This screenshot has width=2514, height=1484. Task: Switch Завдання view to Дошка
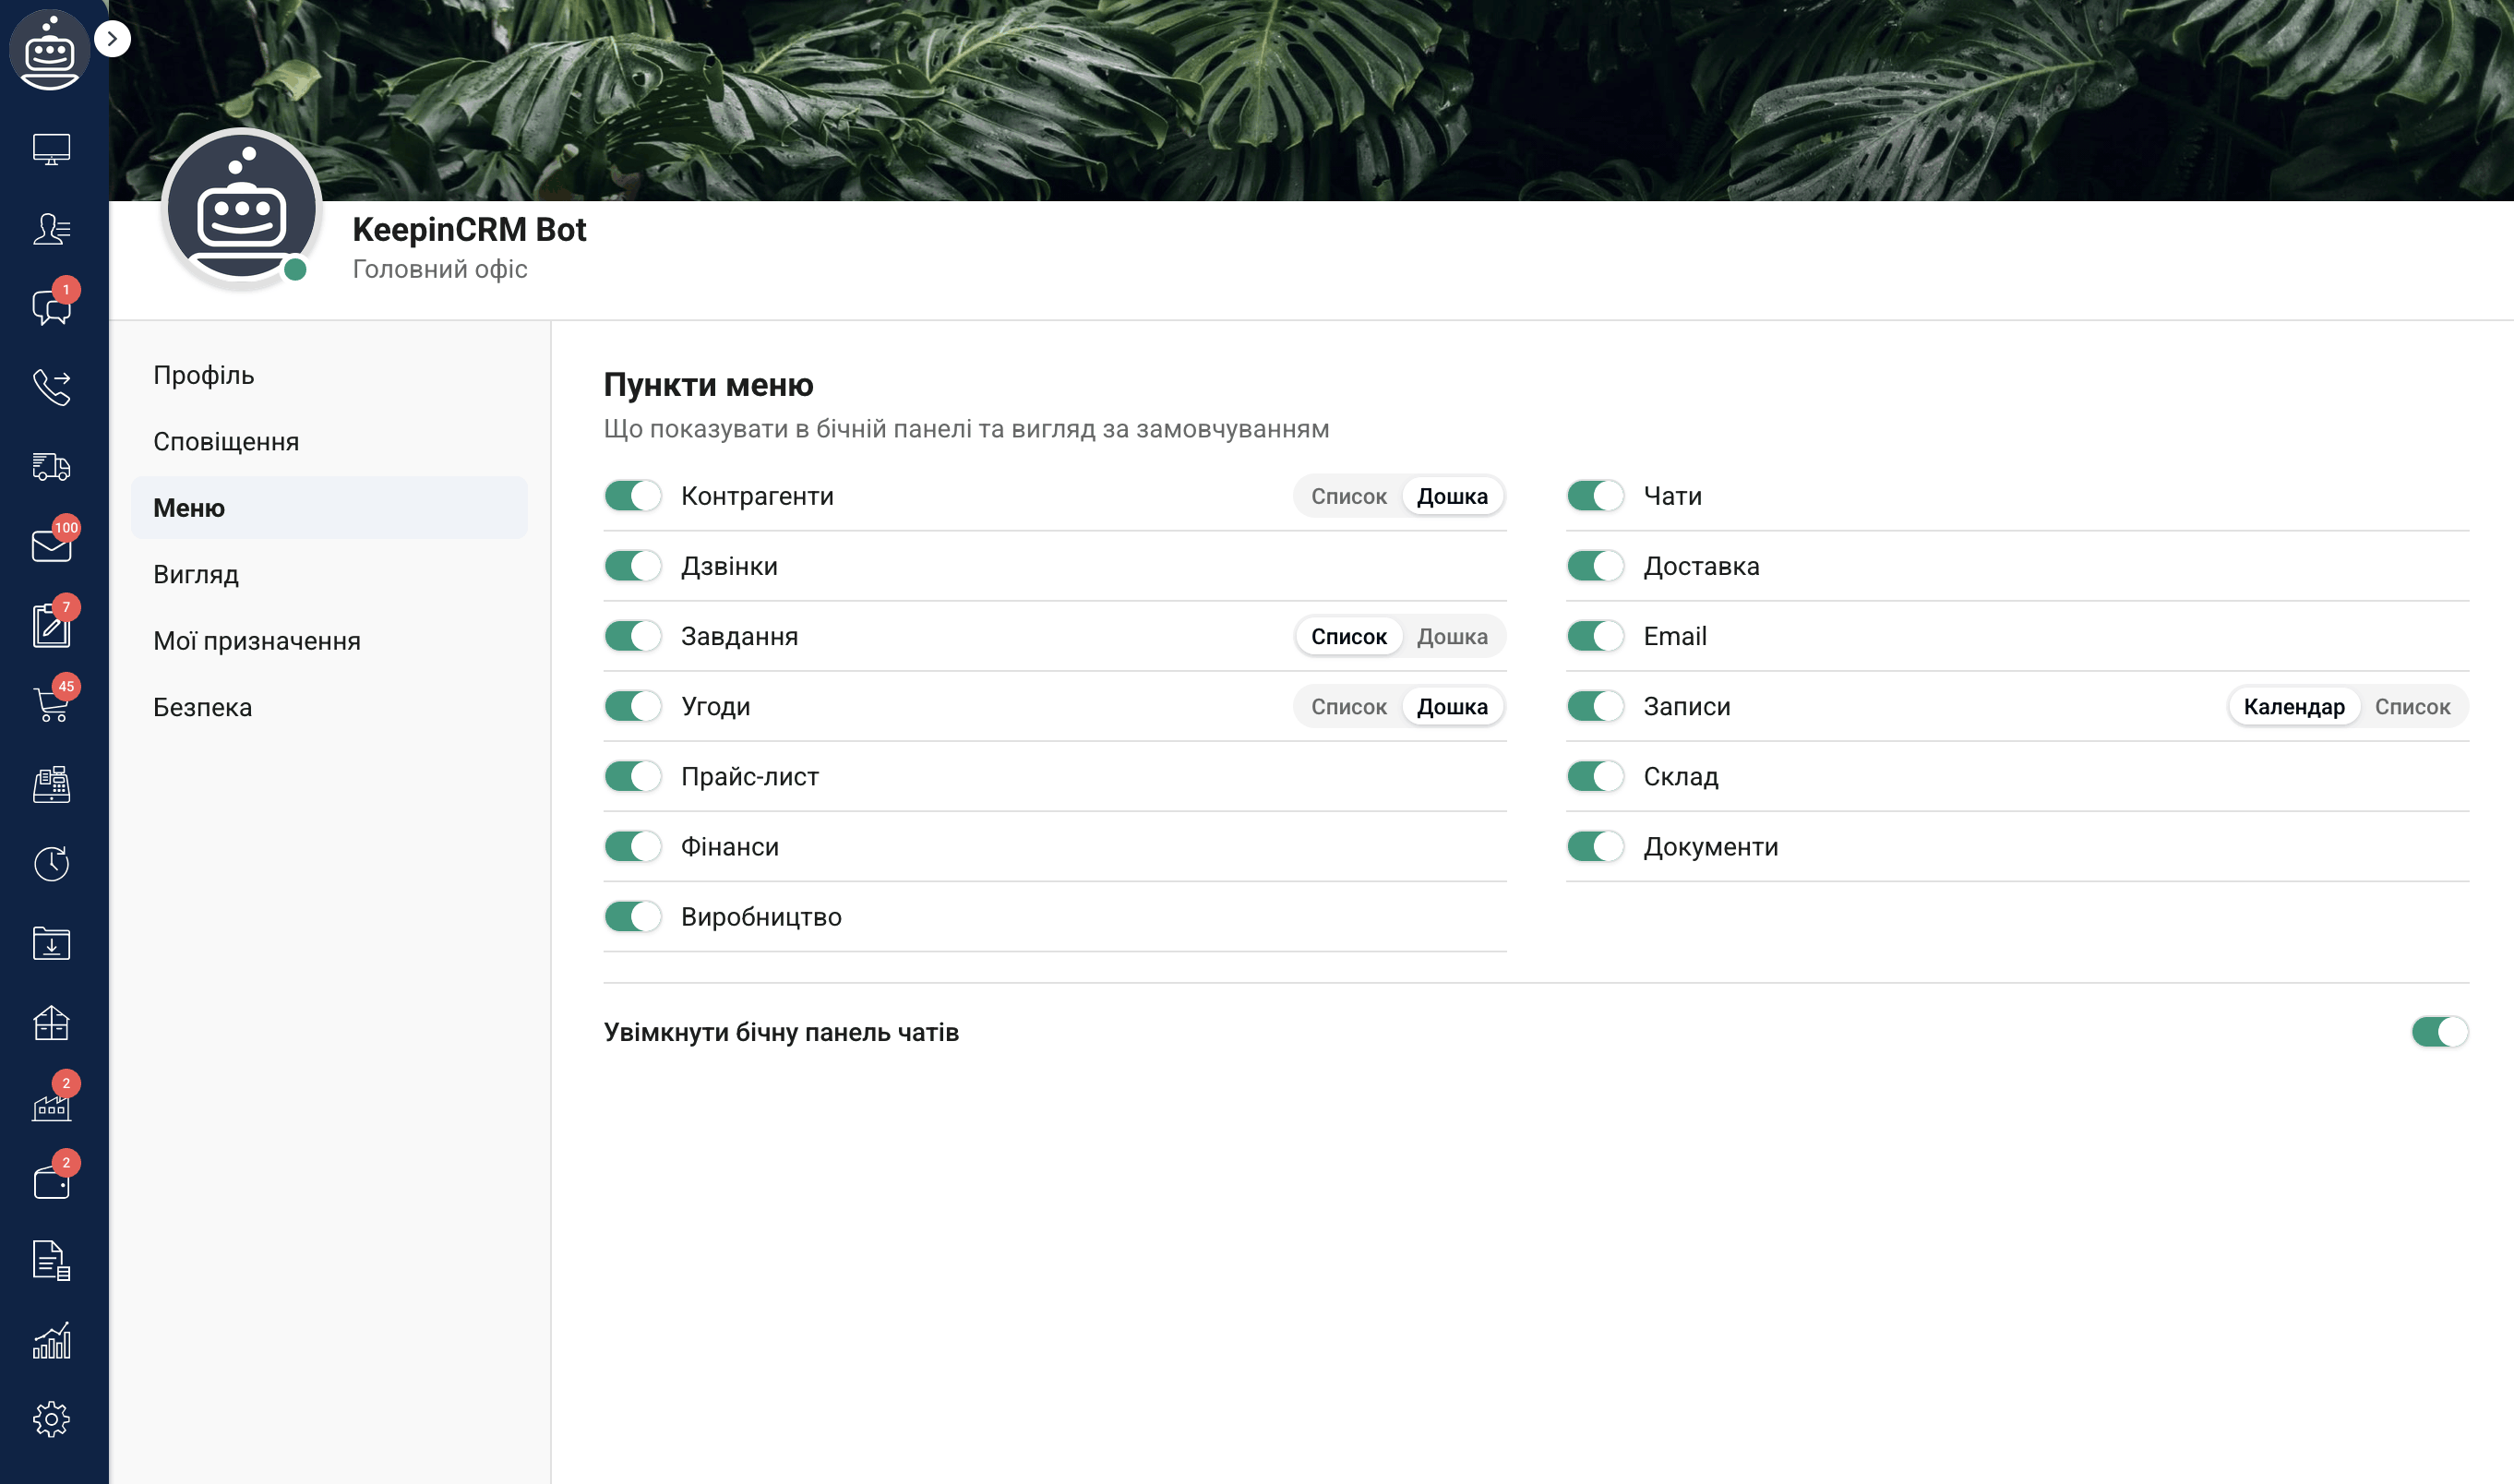click(x=1452, y=636)
